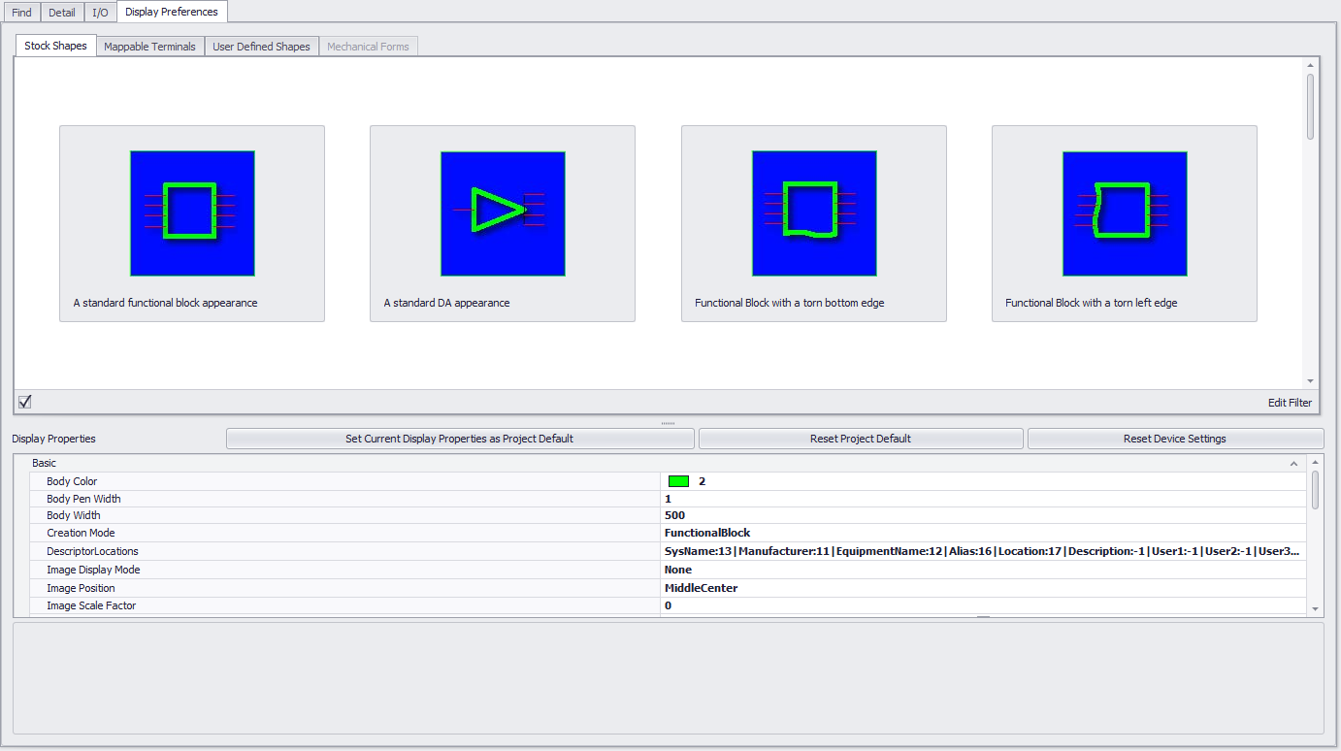Select the DescriptorLocations property label
This screenshot has height=751, width=1341.
tap(92, 551)
